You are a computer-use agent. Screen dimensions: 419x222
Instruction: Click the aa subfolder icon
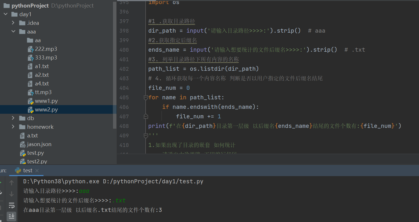30,40
